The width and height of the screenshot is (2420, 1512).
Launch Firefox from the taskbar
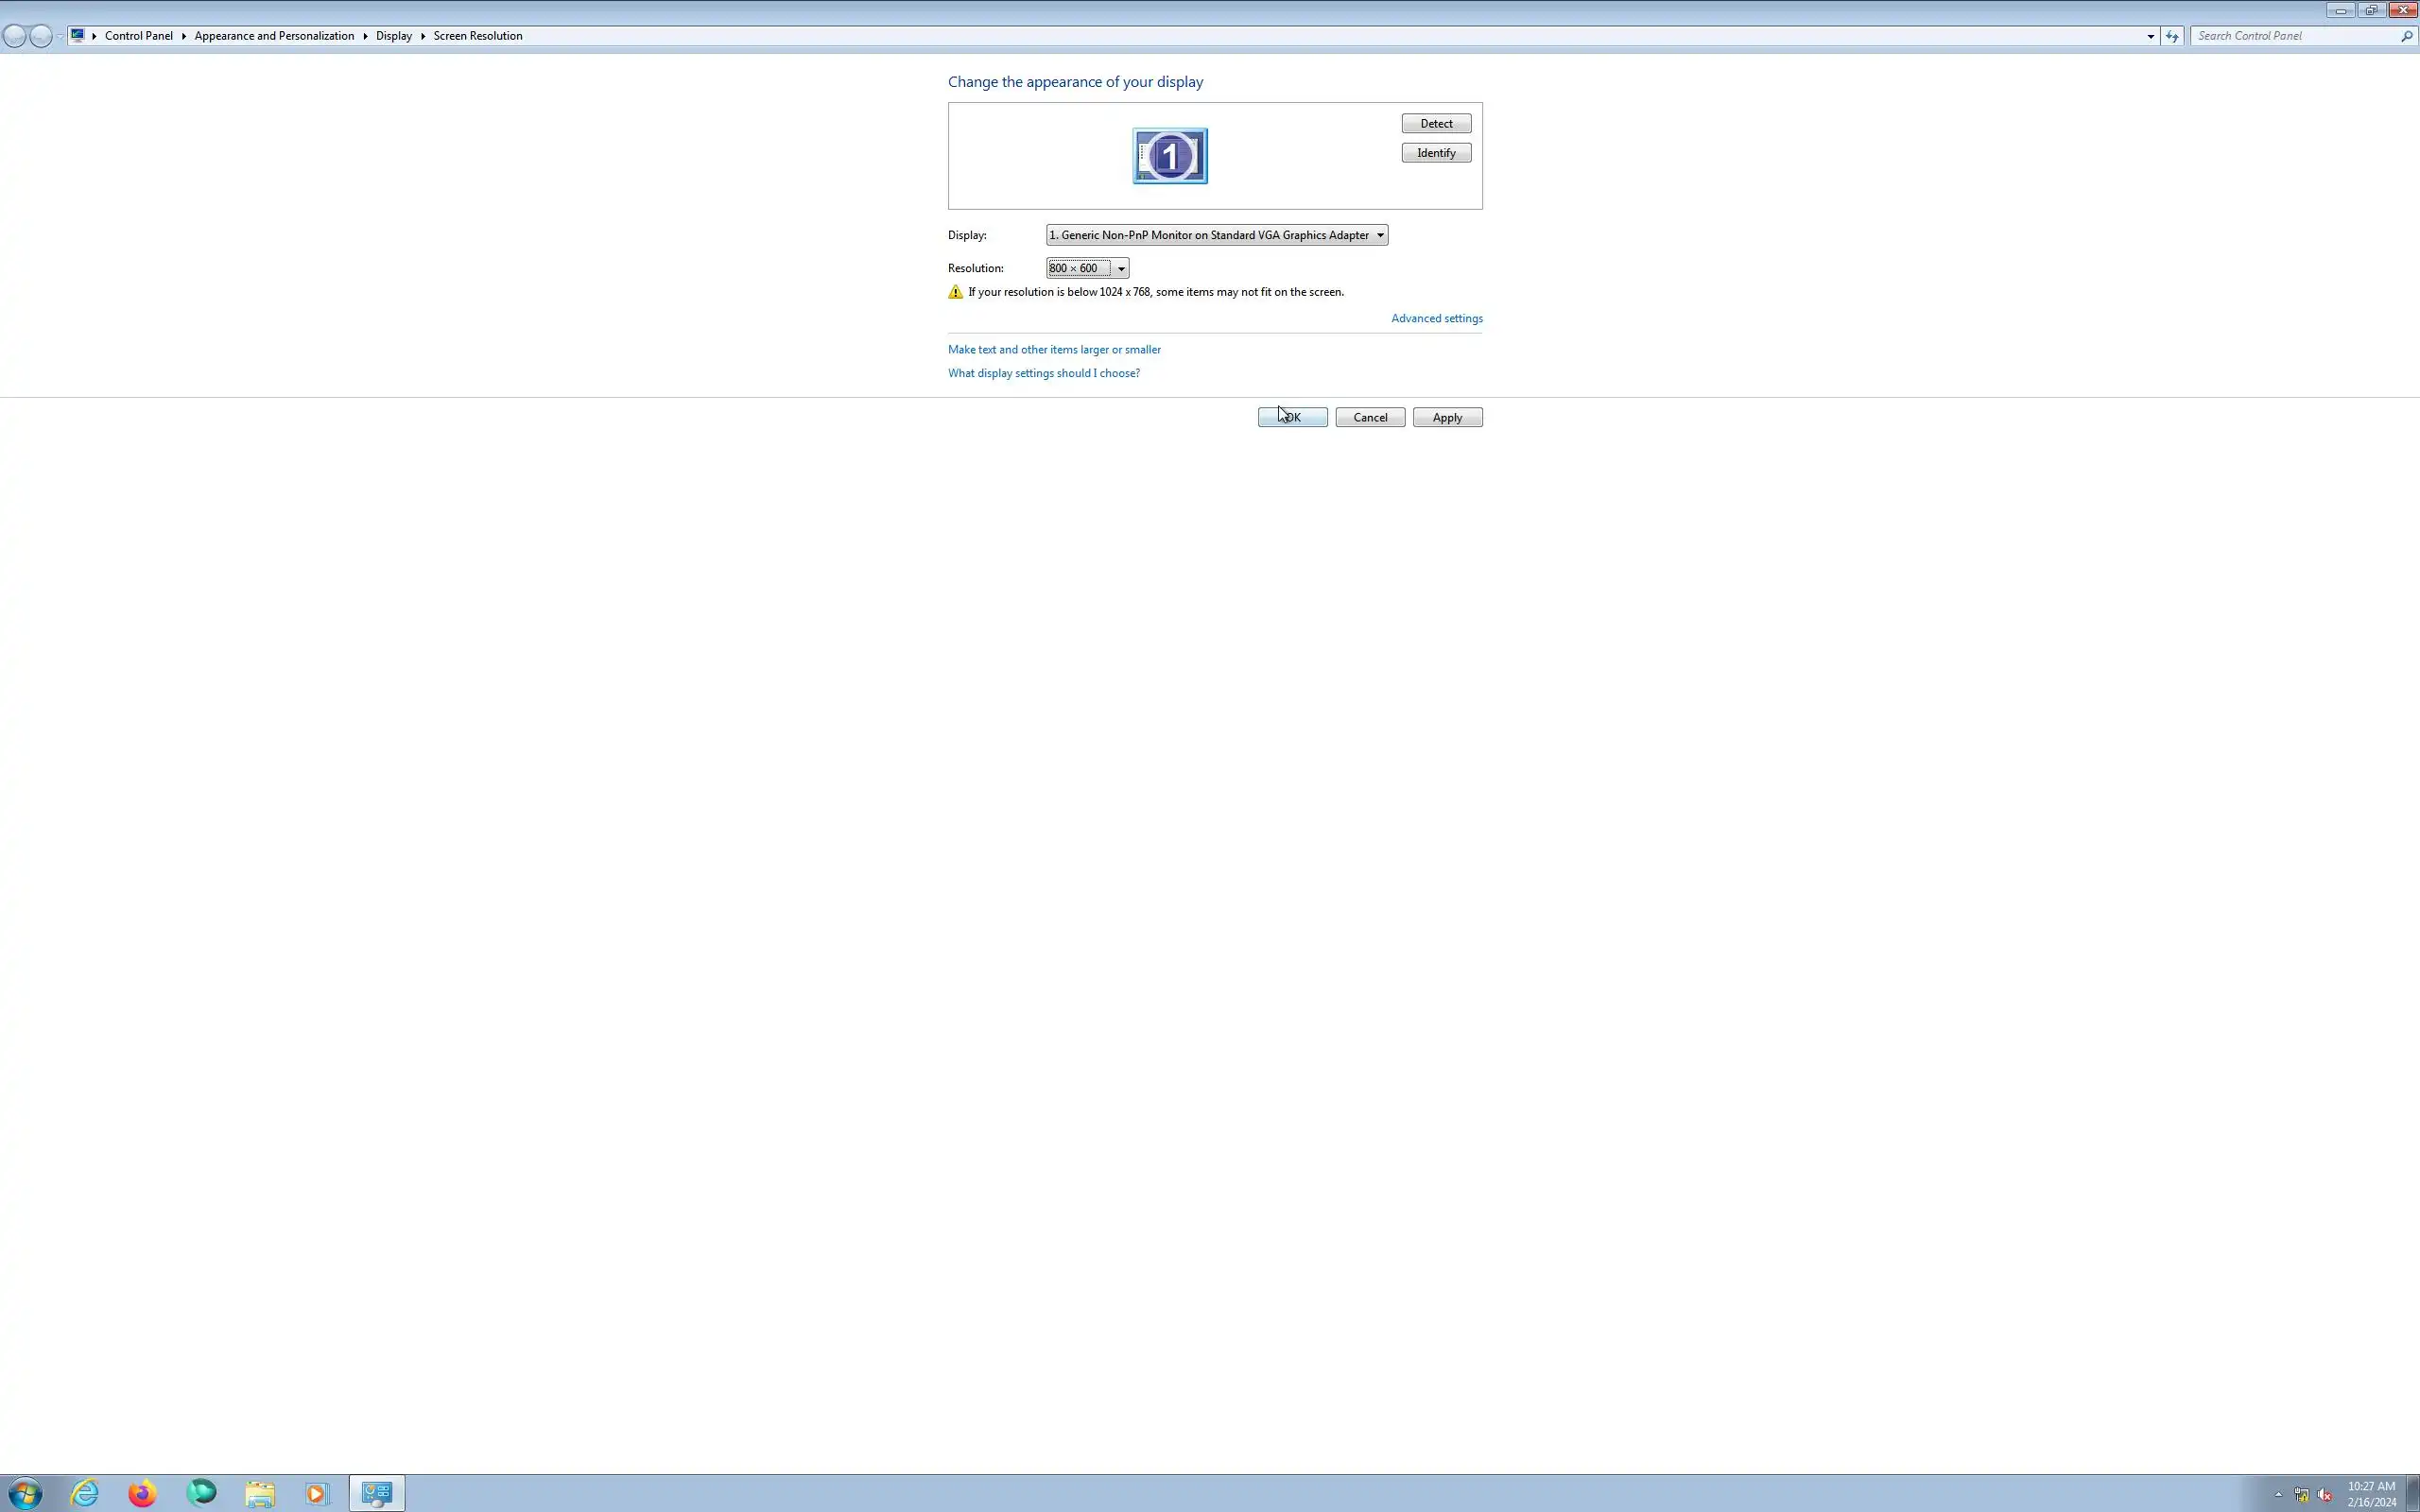(x=143, y=1493)
